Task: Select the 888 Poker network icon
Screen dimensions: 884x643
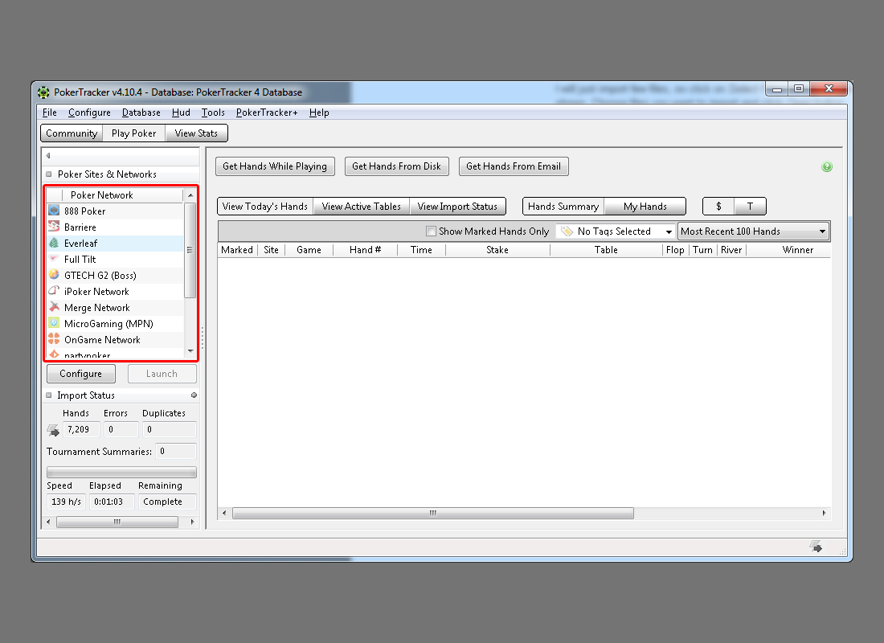Action: pyautogui.click(x=54, y=211)
